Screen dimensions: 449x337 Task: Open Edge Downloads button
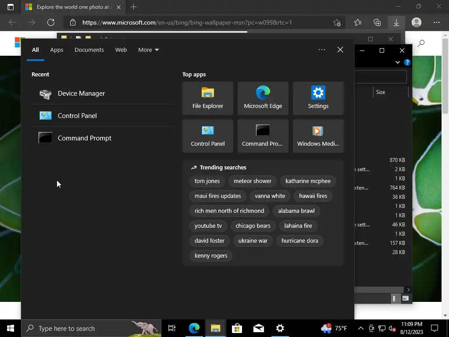coord(396,22)
